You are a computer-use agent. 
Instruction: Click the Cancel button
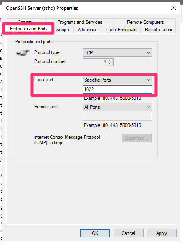pyautogui.click(x=128, y=233)
